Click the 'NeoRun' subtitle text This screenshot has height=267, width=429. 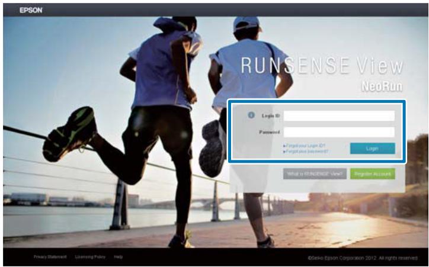(382, 86)
